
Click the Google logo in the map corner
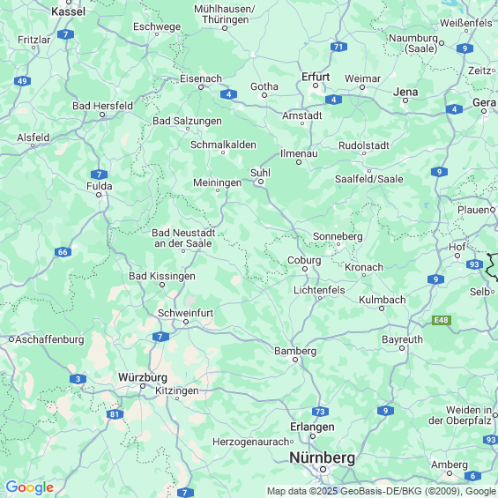pos(30,487)
